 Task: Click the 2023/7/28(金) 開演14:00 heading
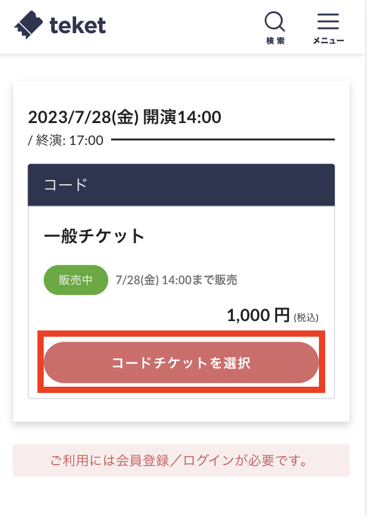[125, 117]
